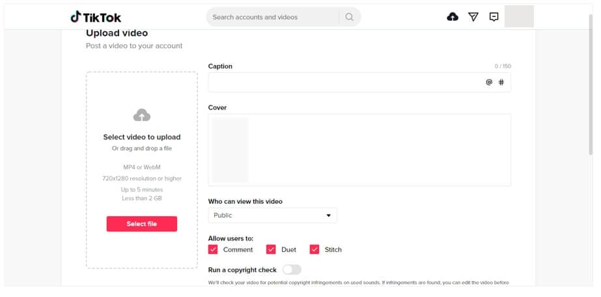Open messages with the paper plane icon

click(473, 17)
